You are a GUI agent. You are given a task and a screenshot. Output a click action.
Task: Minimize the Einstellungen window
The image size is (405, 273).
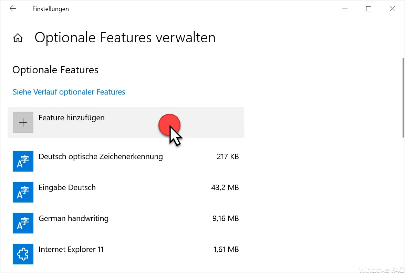click(345, 9)
